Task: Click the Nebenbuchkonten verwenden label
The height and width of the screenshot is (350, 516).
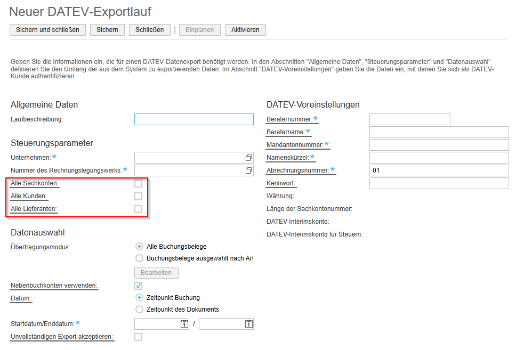Action: click(x=54, y=286)
